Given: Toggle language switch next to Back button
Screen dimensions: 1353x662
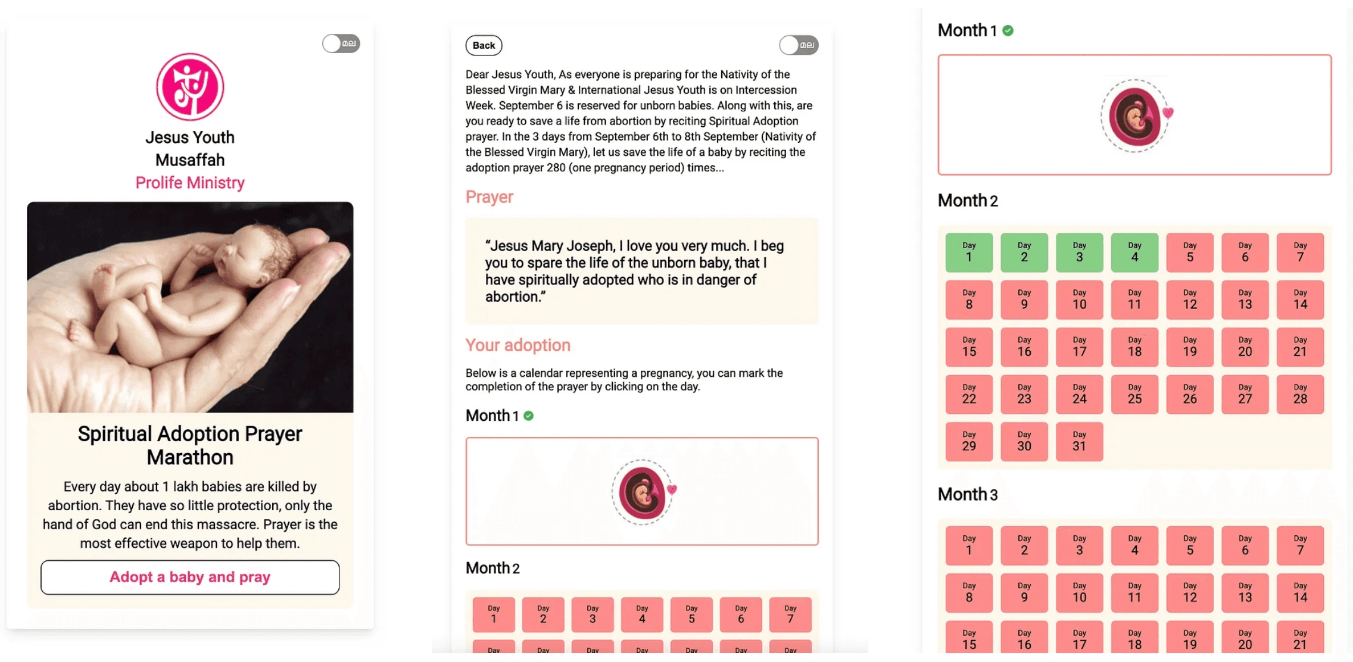Looking at the screenshot, I should (x=799, y=45).
